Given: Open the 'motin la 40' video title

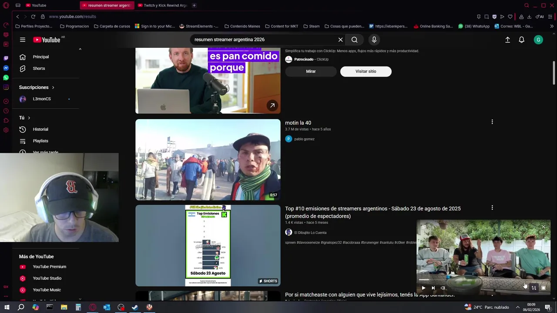Looking at the screenshot, I should coord(298,123).
